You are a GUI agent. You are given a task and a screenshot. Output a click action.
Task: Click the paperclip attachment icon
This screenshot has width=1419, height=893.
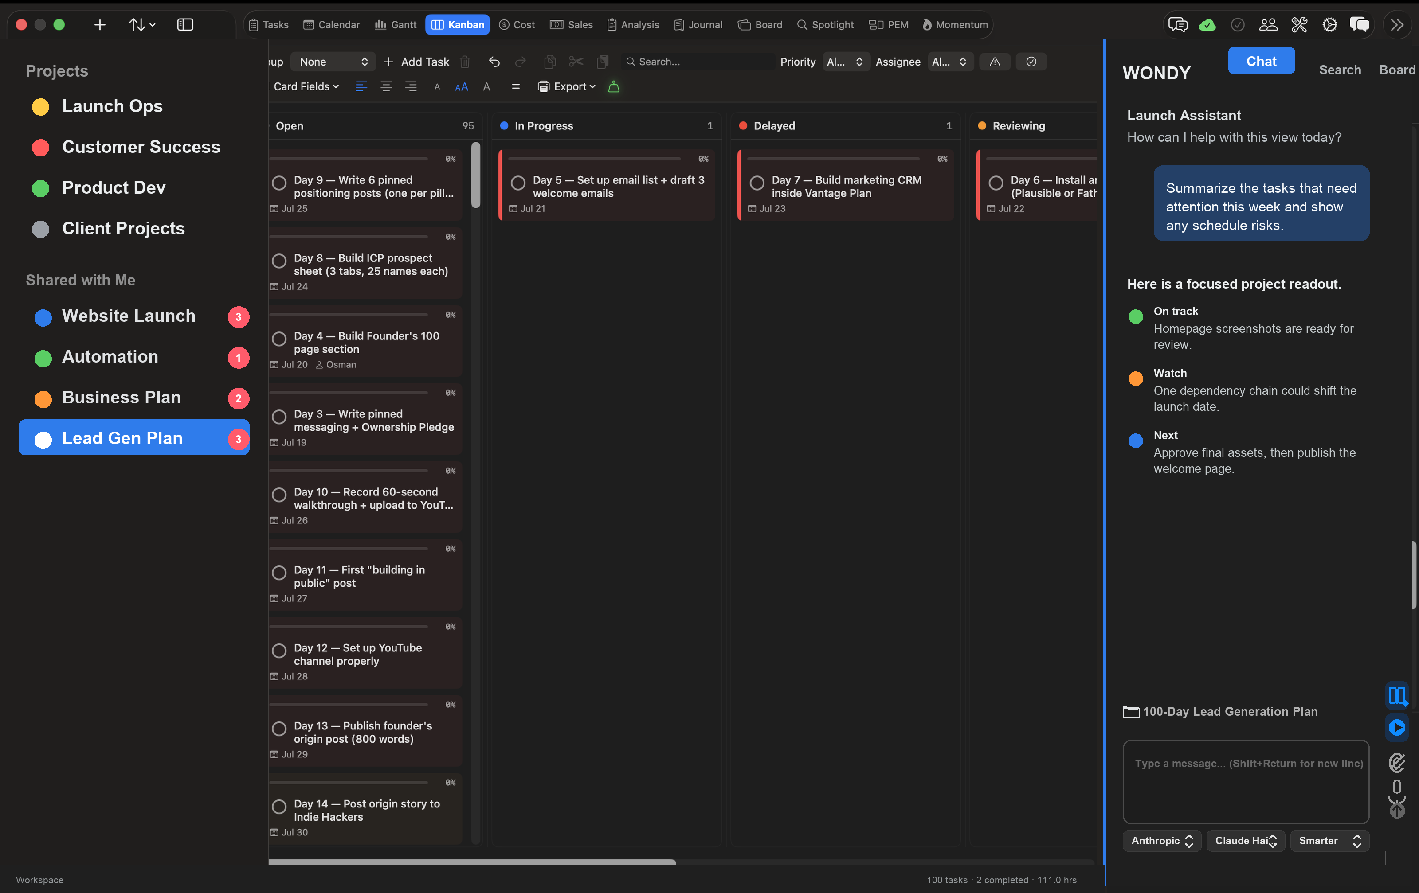[x=1397, y=762]
